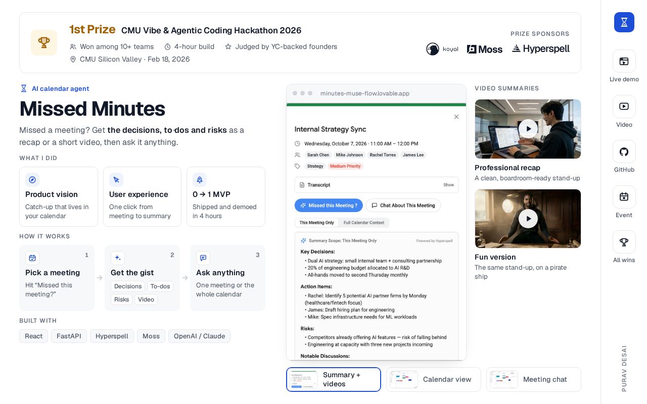Click the Decisions chip in Get the gist
647x404 pixels.
coord(128,286)
